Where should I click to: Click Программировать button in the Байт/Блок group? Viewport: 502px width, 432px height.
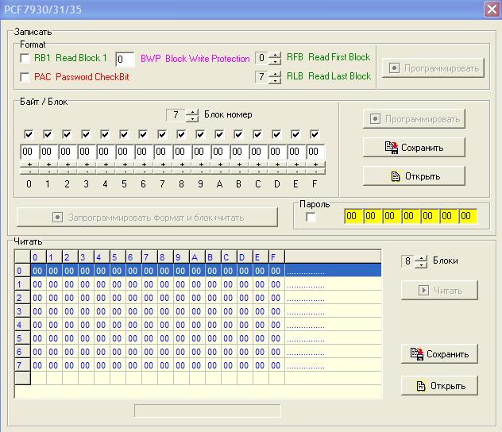coord(414,119)
